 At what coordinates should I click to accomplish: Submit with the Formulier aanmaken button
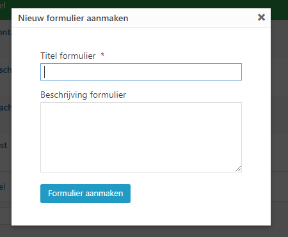click(x=85, y=194)
